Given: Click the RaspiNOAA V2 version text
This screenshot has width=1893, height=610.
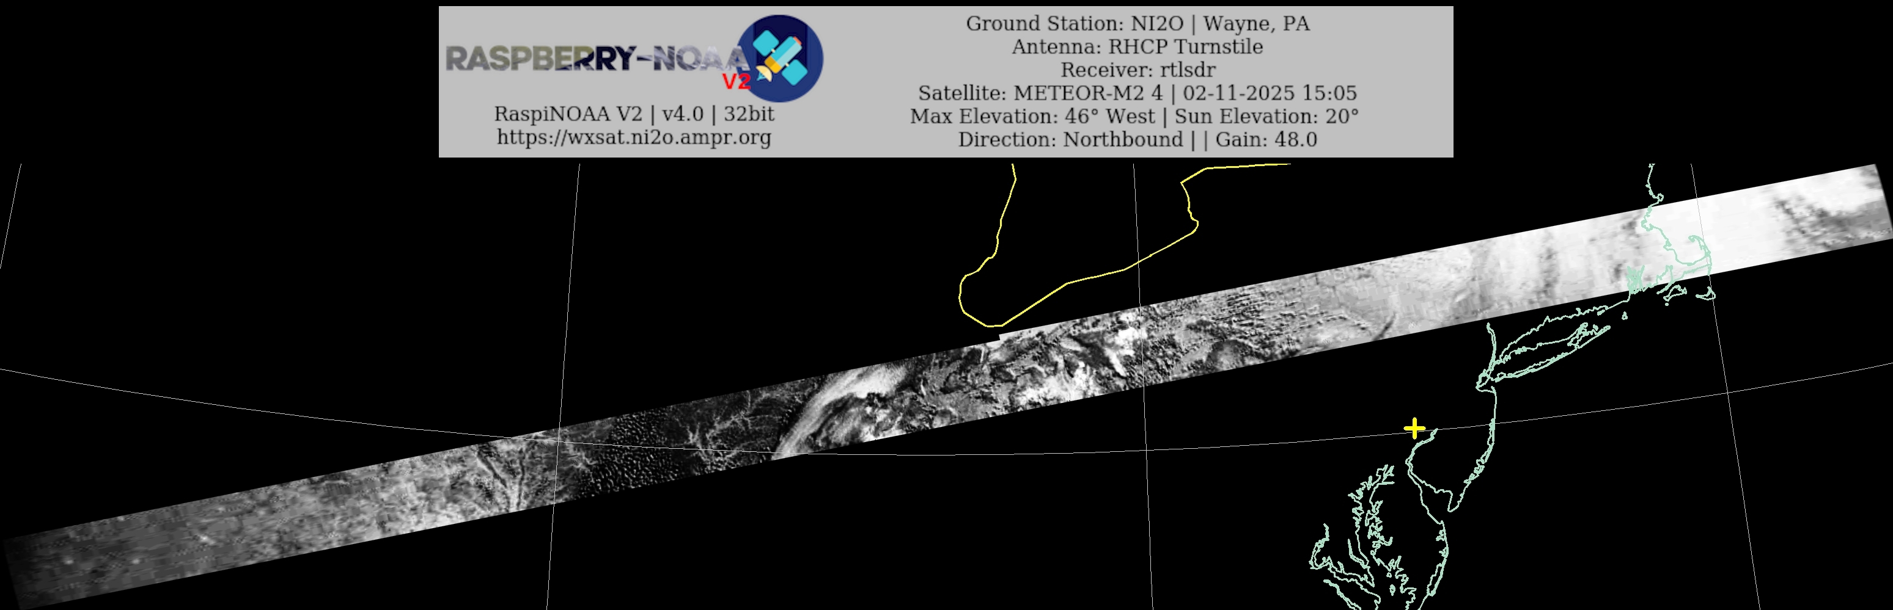Looking at the screenshot, I should (x=633, y=114).
